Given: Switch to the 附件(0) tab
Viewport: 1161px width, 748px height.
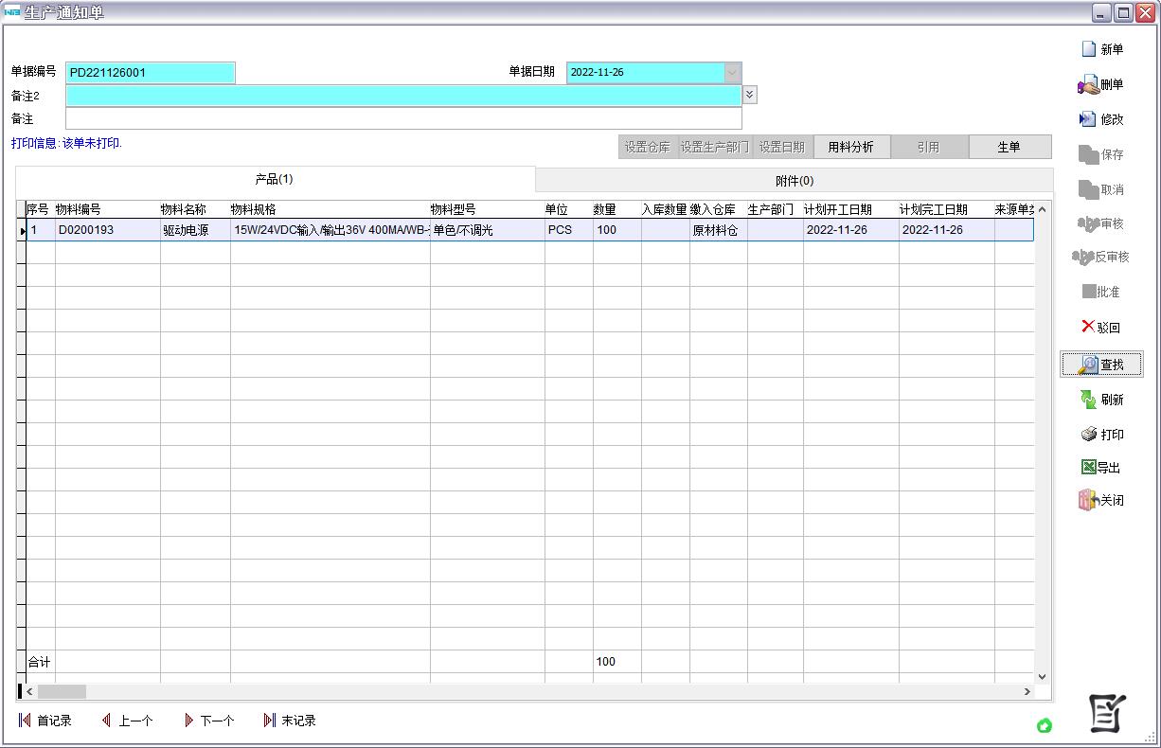Looking at the screenshot, I should pyautogui.click(x=794, y=181).
